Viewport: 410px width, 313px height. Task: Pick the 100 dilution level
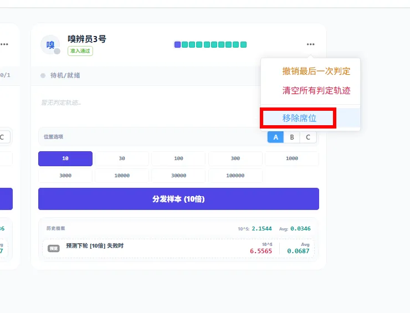pyautogui.click(x=178, y=158)
